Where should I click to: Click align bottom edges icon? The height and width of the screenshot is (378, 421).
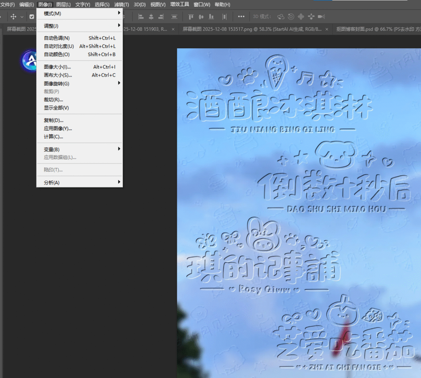click(x=211, y=17)
